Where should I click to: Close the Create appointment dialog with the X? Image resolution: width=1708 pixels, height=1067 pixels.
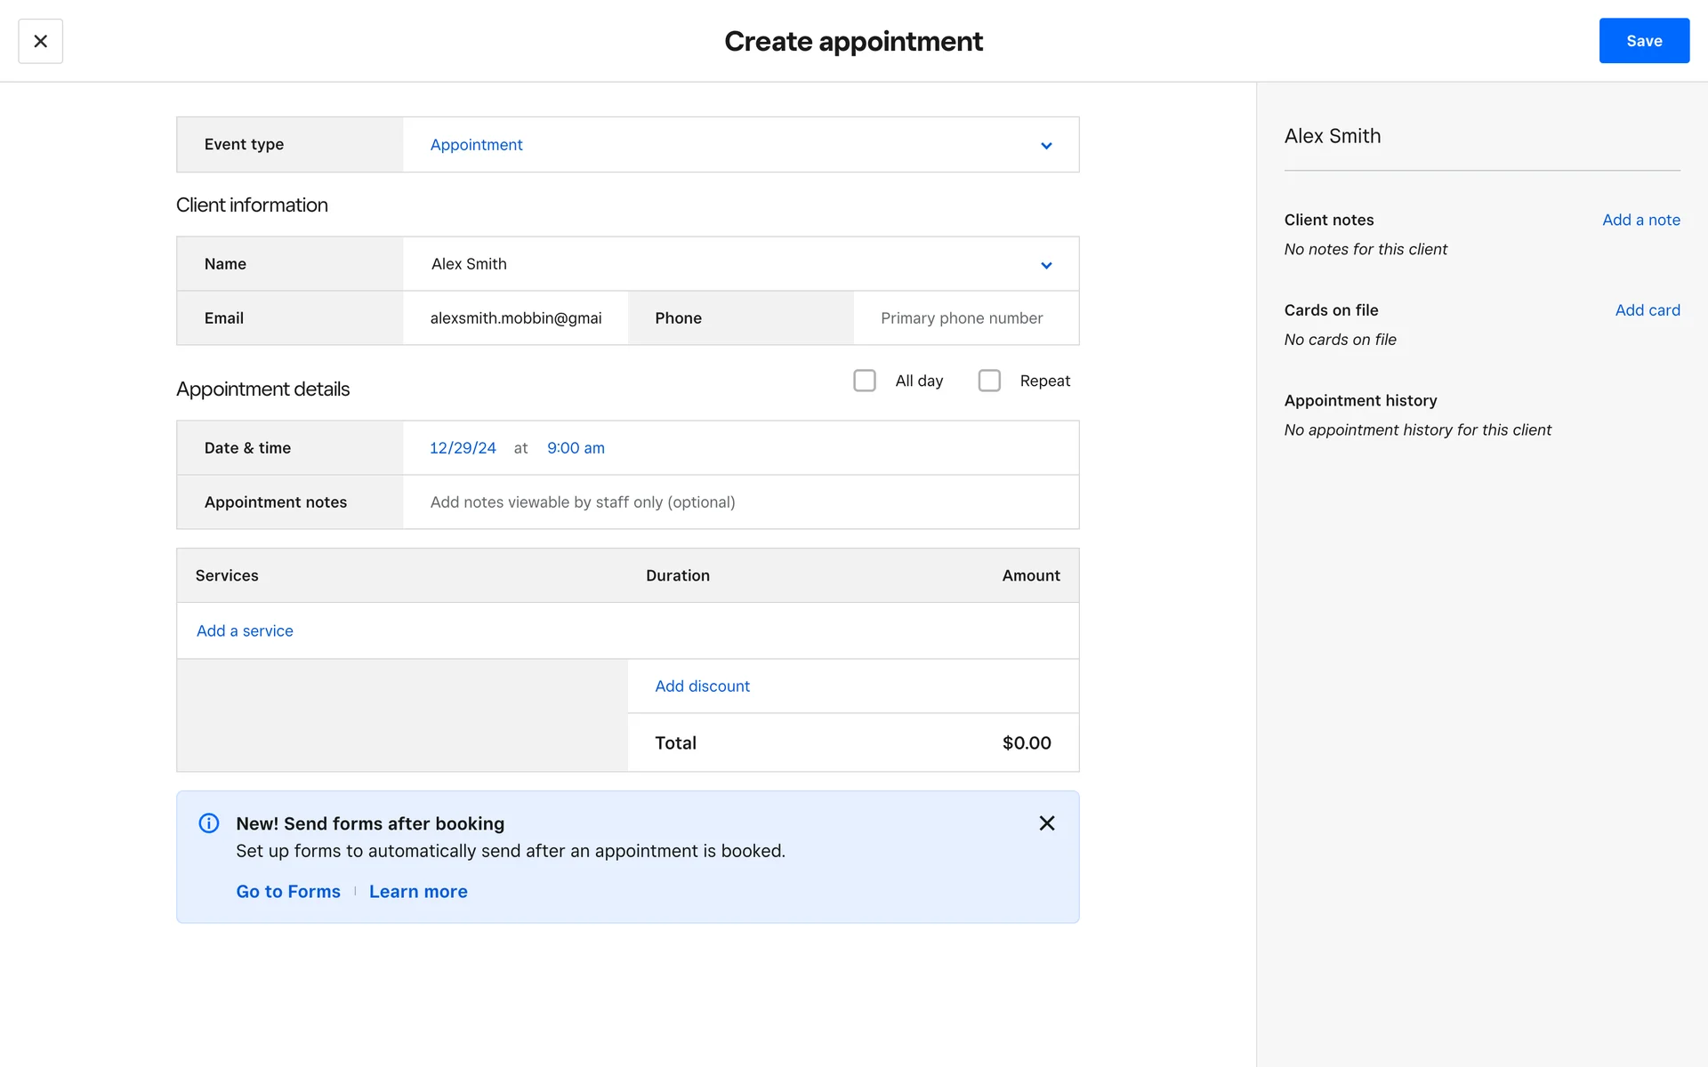(40, 41)
